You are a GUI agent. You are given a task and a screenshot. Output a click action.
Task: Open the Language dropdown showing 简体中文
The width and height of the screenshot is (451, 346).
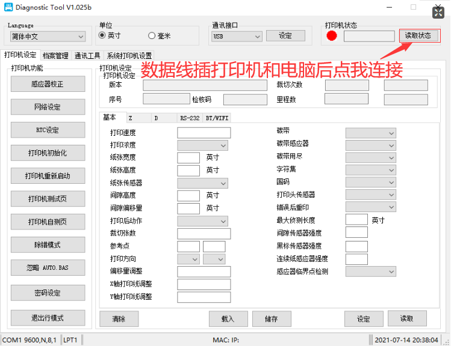coord(48,37)
